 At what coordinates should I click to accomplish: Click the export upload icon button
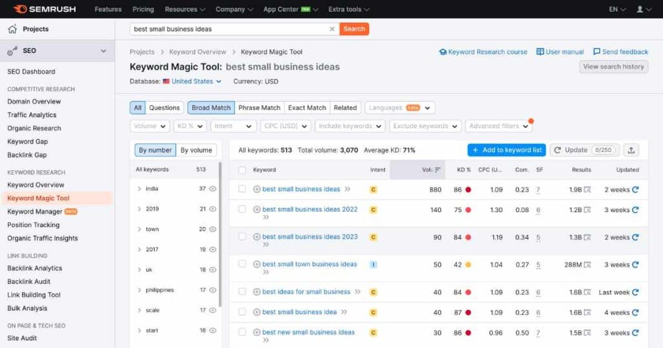click(x=631, y=150)
